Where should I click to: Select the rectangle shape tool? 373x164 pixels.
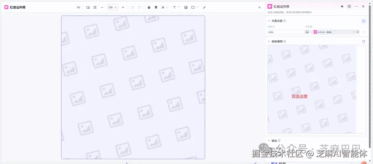pos(193,7)
